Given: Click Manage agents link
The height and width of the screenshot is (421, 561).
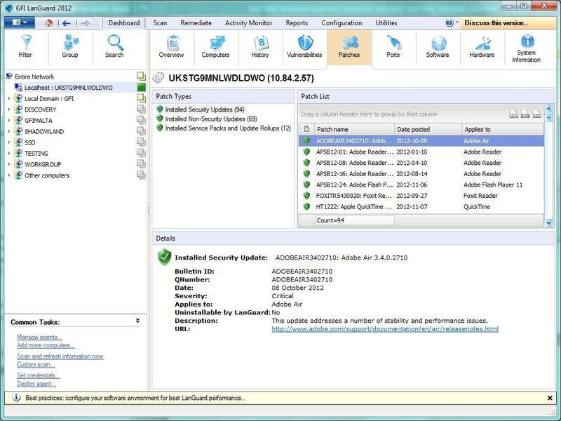Looking at the screenshot, I should (x=39, y=337).
